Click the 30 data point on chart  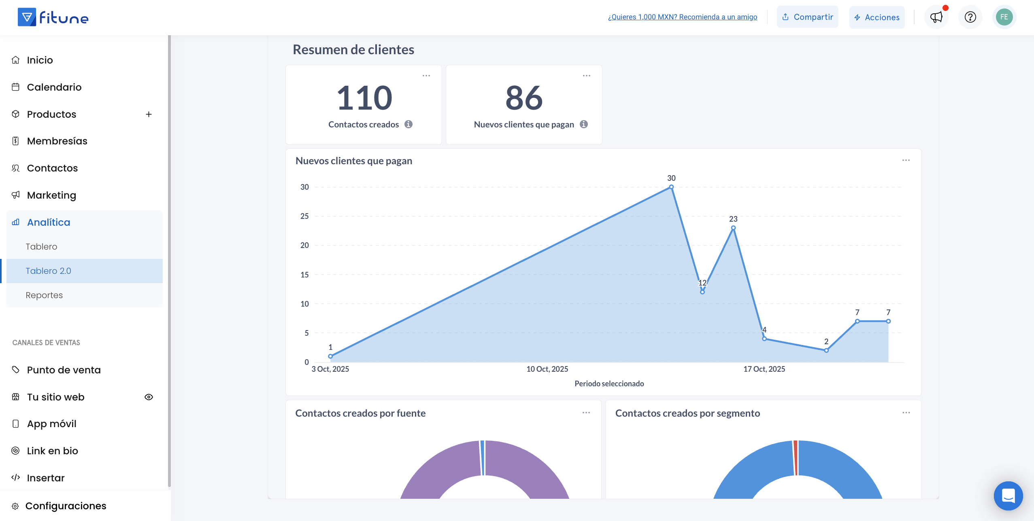[x=671, y=187]
